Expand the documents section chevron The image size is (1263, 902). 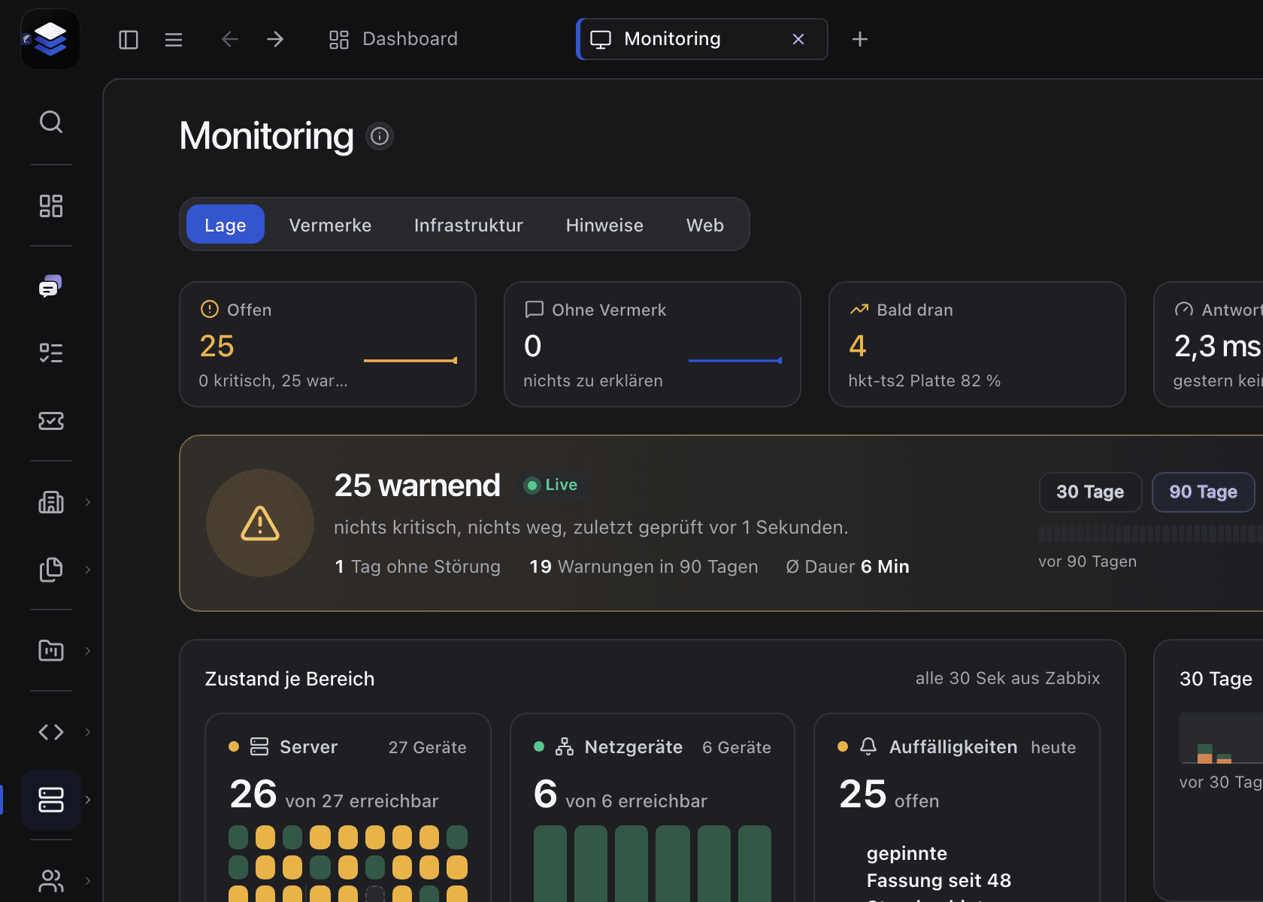point(88,570)
